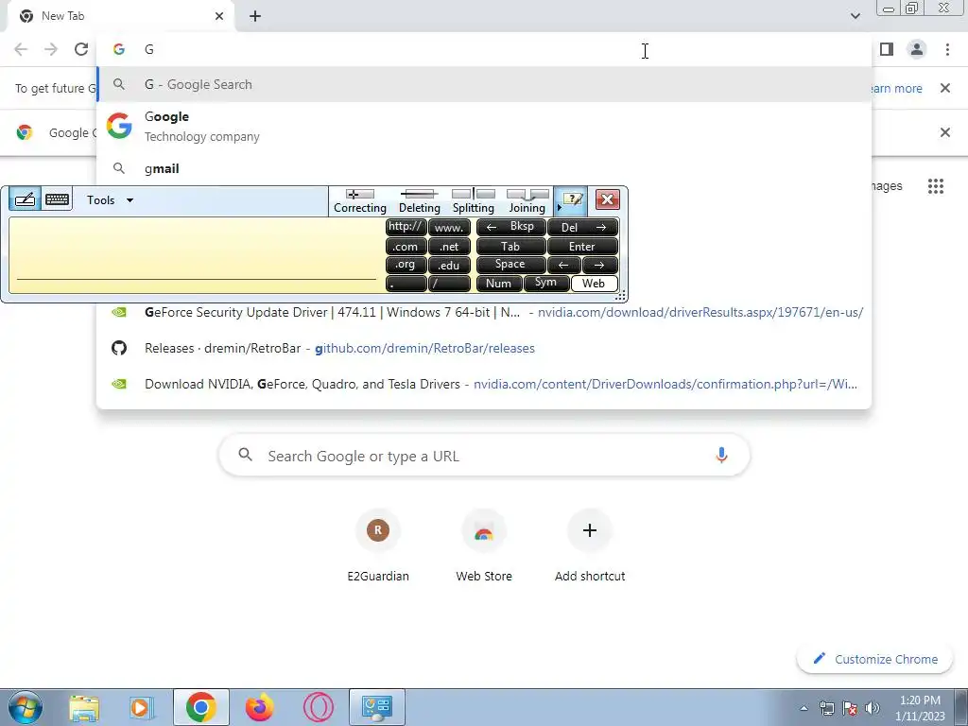Launch Firefox from taskbar
Screen dimensions: 968x726
point(259,707)
